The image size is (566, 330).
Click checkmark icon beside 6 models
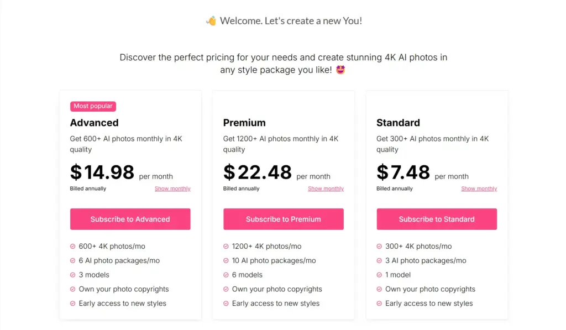226,275
